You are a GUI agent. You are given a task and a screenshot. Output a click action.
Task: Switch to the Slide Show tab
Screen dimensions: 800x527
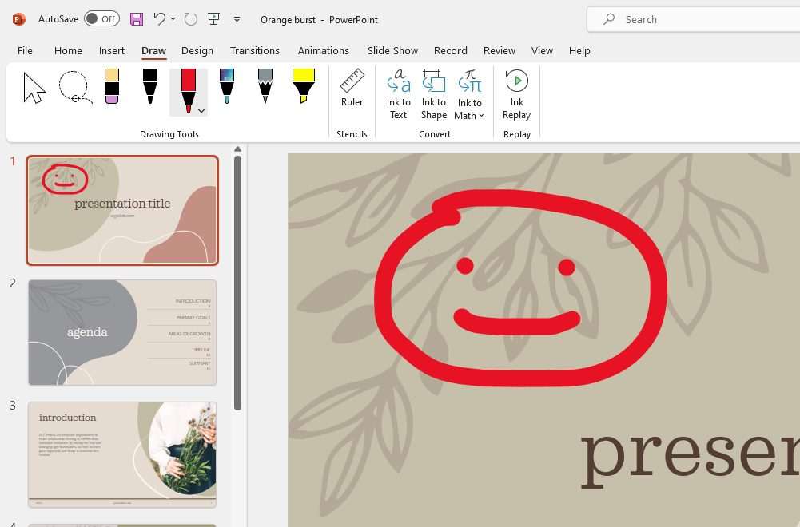(x=392, y=50)
